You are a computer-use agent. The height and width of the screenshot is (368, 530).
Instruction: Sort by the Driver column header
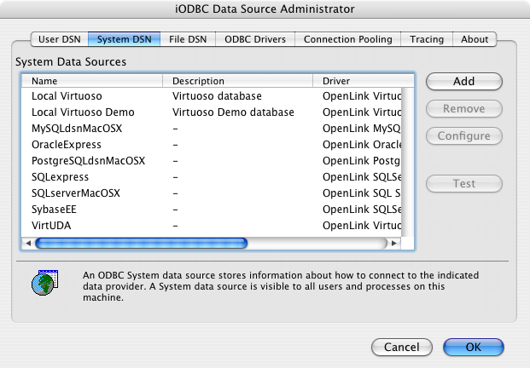(364, 81)
